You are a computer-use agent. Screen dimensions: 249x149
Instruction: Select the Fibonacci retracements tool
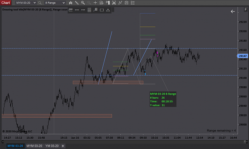tap(89, 10)
